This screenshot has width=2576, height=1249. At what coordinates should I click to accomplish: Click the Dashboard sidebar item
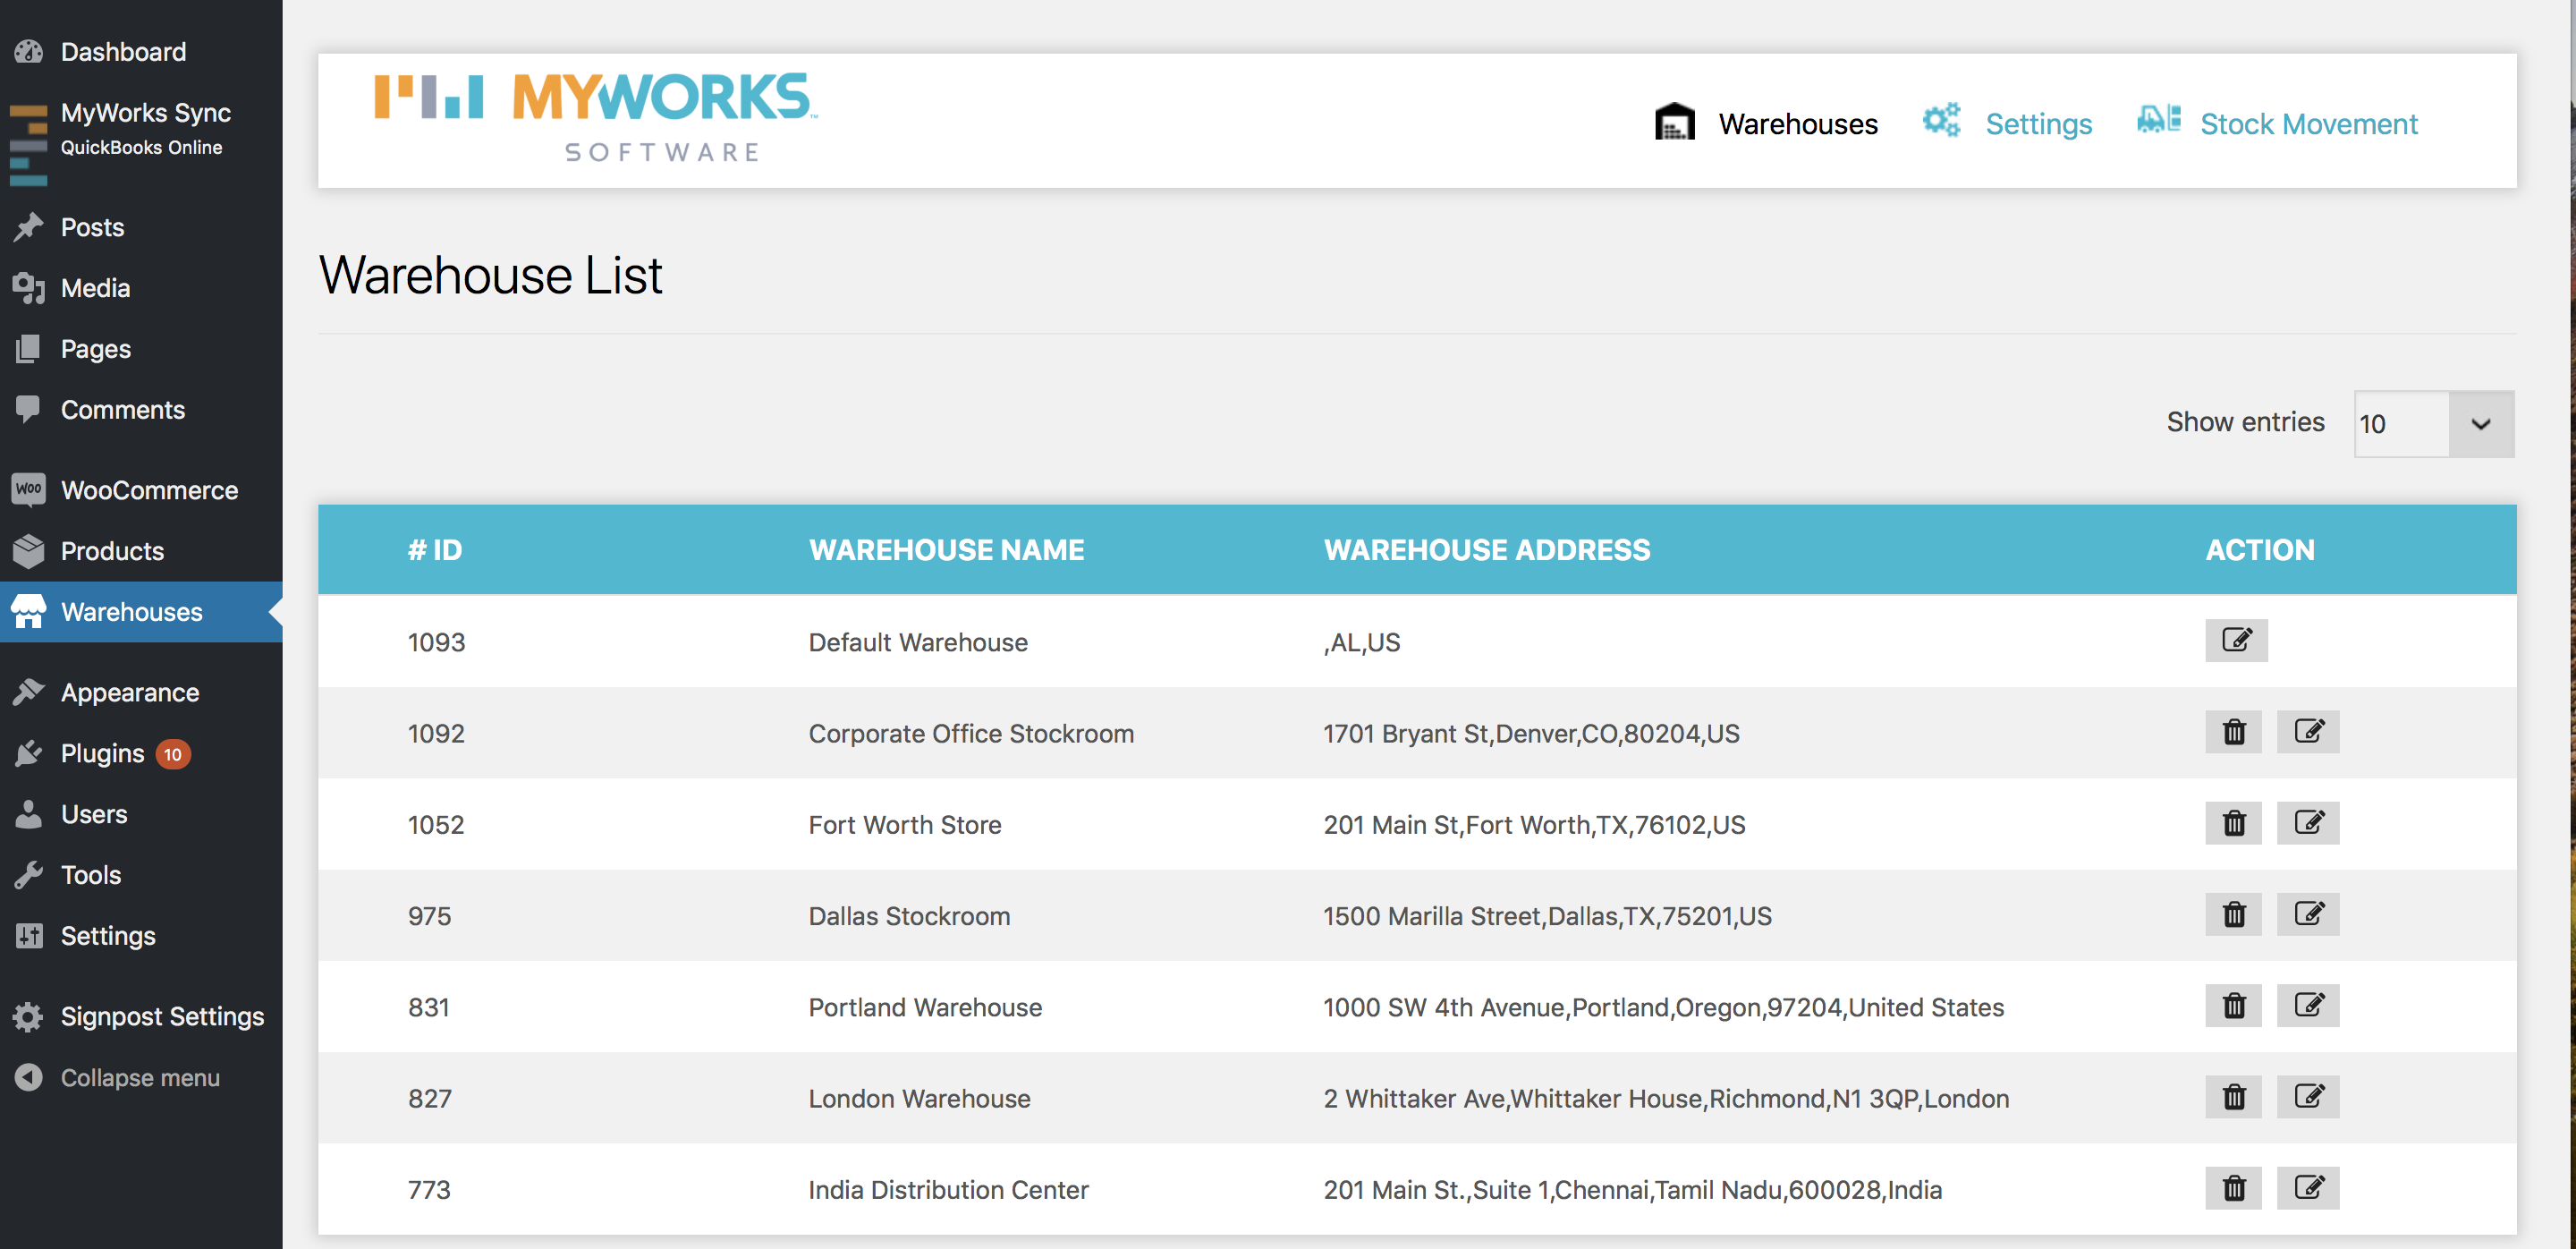click(x=123, y=52)
